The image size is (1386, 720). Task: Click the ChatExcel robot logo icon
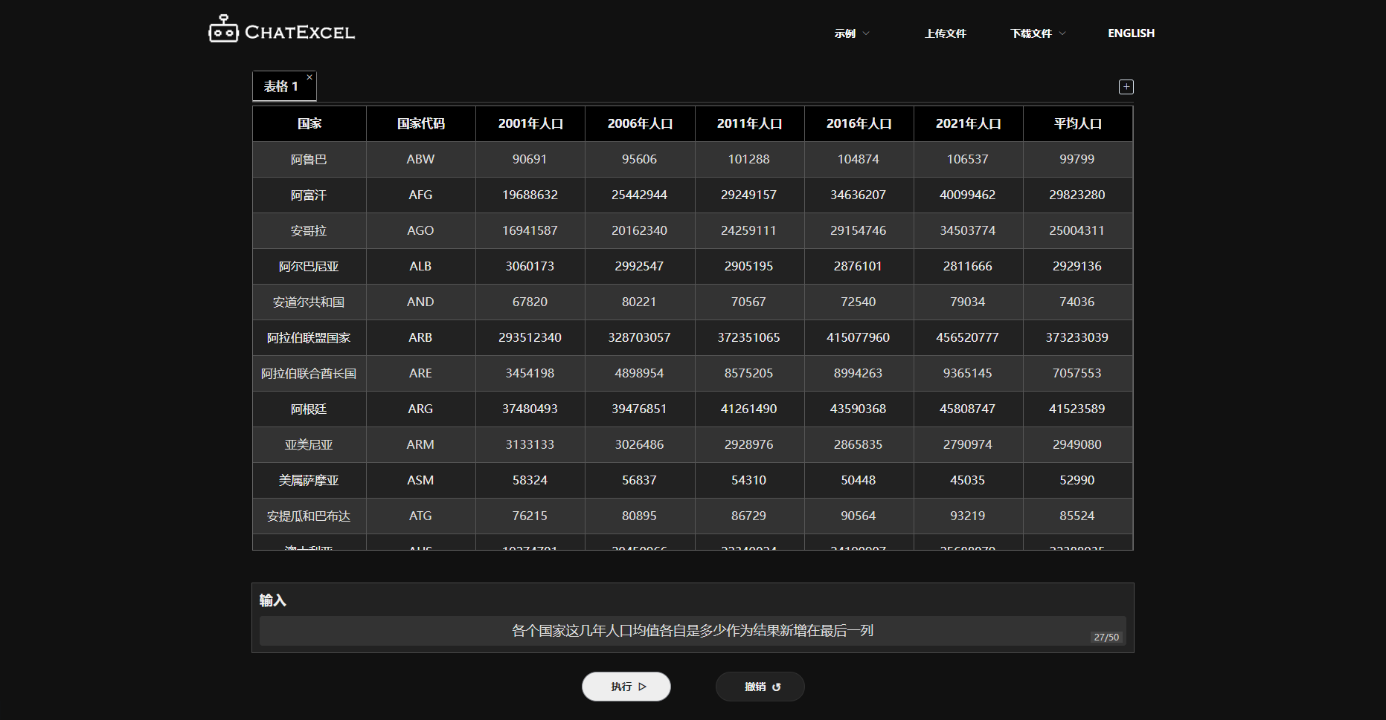(223, 30)
